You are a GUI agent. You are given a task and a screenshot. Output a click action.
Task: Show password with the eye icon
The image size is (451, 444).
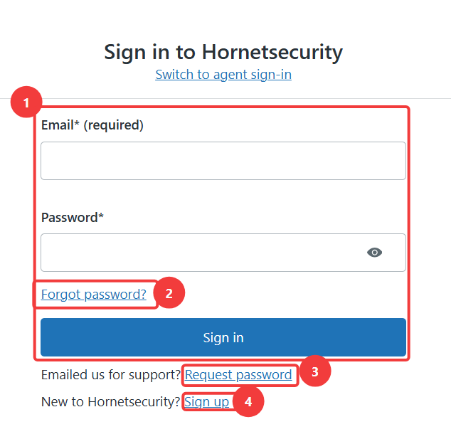[374, 253]
